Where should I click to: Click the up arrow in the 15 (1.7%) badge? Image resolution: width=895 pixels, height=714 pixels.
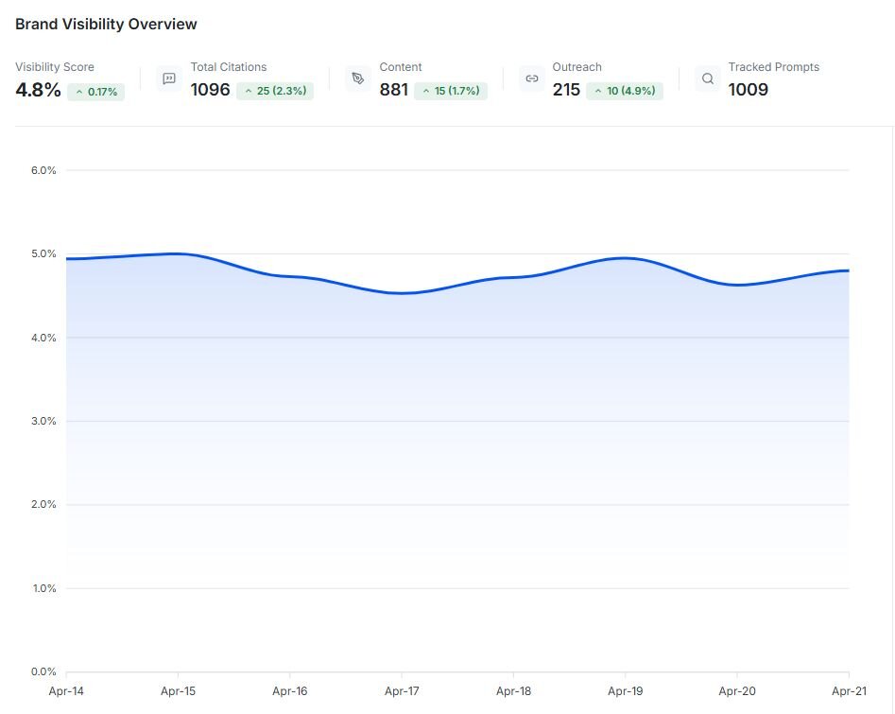tap(425, 92)
